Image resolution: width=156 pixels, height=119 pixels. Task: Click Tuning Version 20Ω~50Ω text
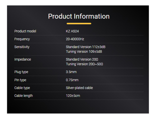85,64
